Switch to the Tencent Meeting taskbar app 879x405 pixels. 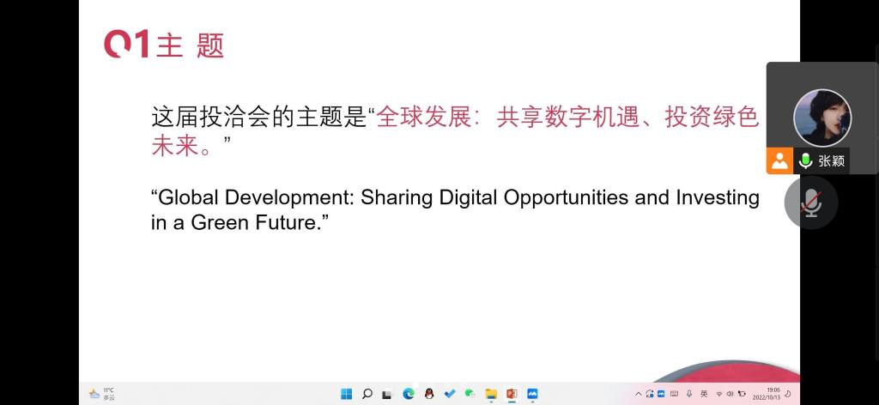pyautogui.click(x=533, y=394)
